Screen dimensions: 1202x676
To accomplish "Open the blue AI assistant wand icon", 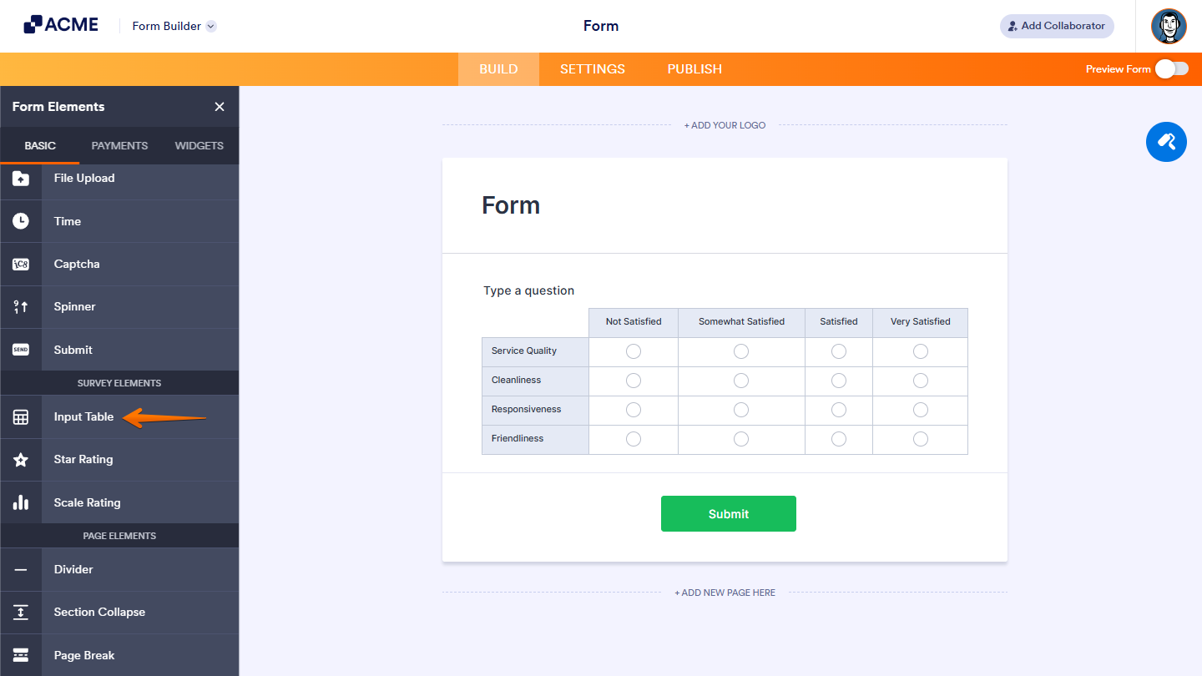I will coord(1166,142).
